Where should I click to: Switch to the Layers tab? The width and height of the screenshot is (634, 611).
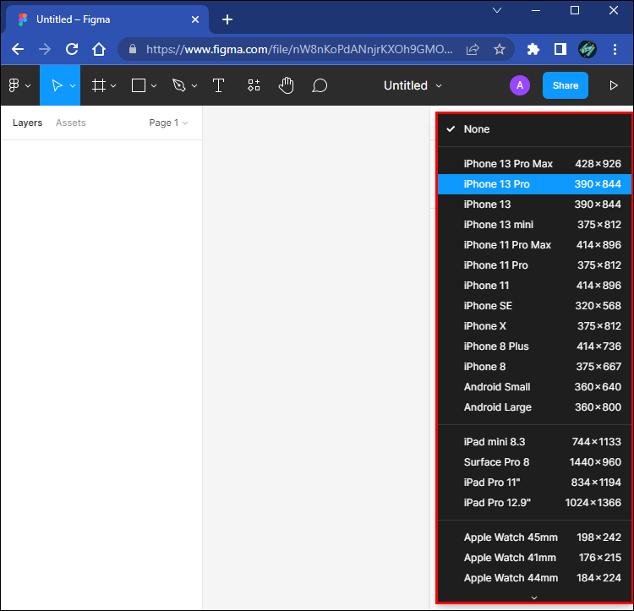(27, 123)
